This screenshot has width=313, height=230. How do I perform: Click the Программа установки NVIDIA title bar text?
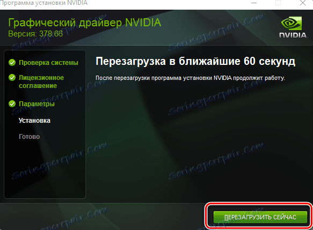tap(43, 3)
